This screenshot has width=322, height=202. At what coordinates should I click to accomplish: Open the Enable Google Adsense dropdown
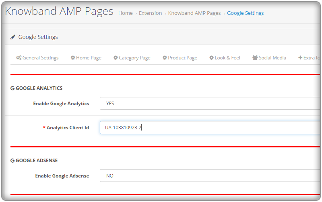[x=210, y=175]
